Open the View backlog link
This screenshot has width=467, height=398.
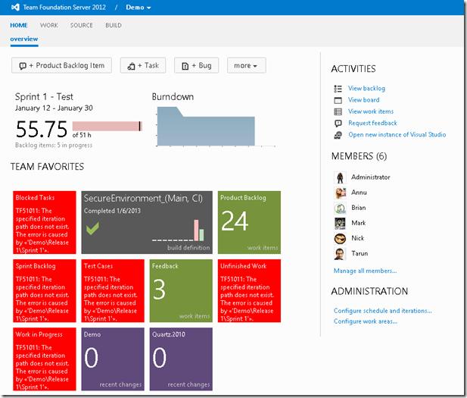[366, 88]
